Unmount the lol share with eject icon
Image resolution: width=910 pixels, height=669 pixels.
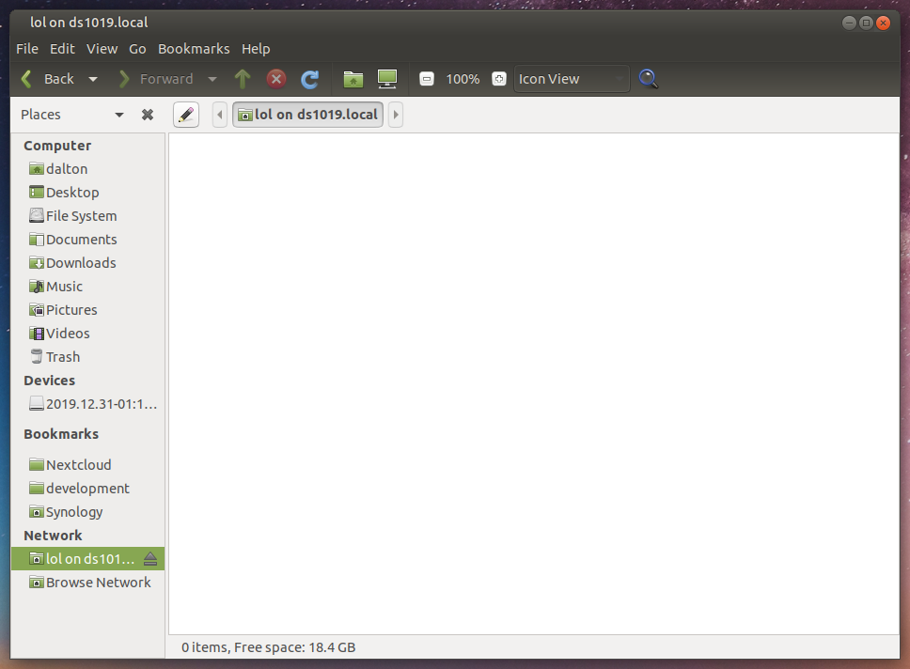150,559
